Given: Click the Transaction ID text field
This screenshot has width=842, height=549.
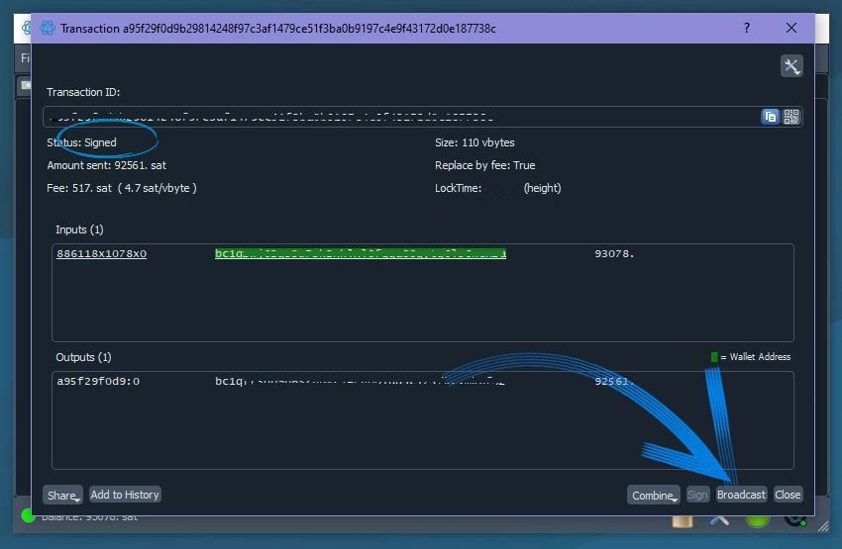Looking at the screenshot, I should pyautogui.click(x=396, y=117).
